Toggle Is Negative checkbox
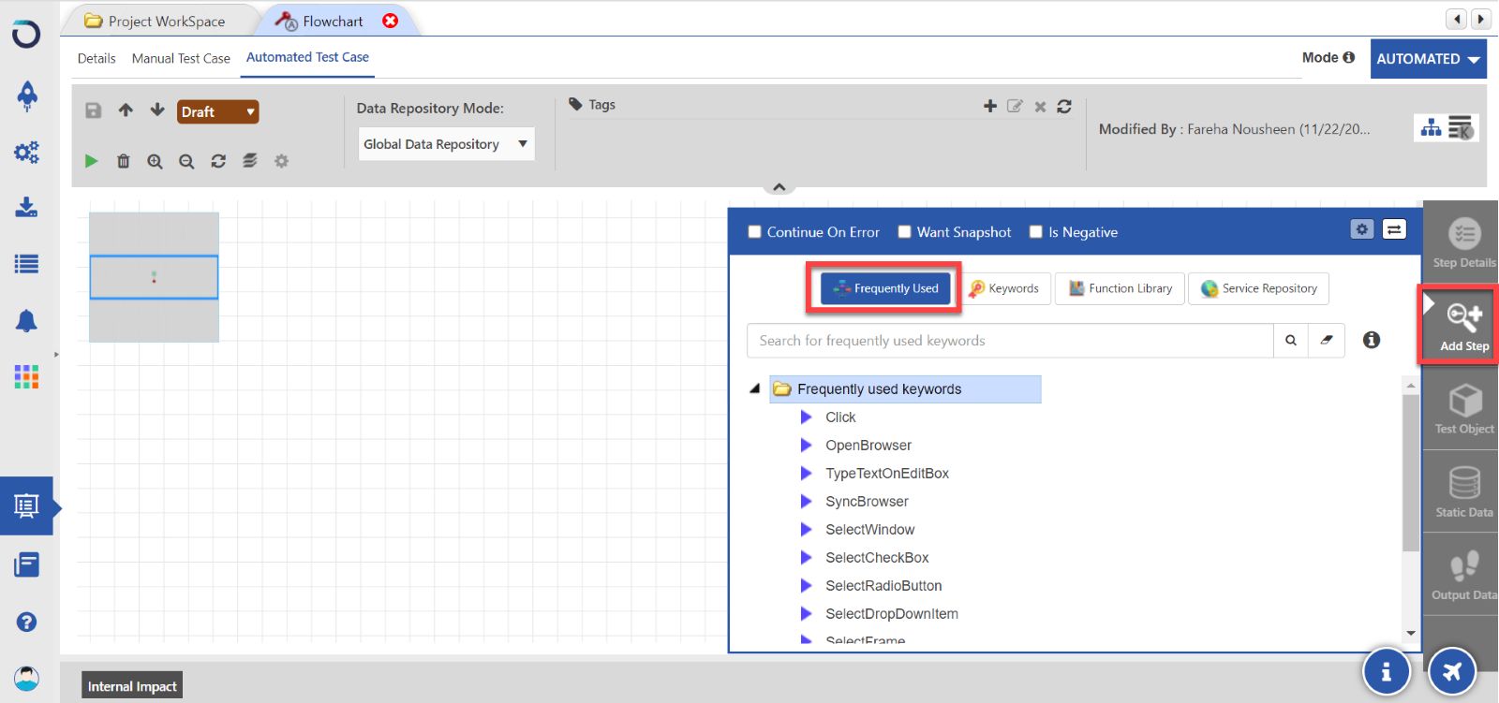Image resolution: width=1499 pixels, height=703 pixels. coord(1035,232)
